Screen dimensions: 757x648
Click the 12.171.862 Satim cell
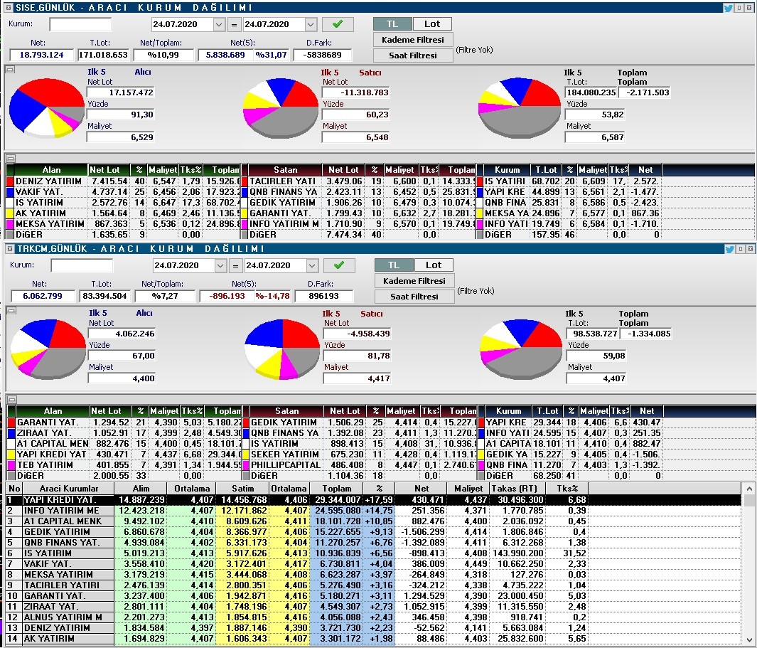coord(243,510)
